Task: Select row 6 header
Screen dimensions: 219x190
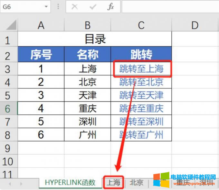Action: pyautogui.click(x=8, y=108)
